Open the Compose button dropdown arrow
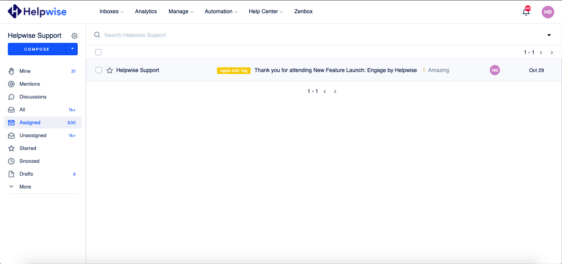 (x=72, y=49)
